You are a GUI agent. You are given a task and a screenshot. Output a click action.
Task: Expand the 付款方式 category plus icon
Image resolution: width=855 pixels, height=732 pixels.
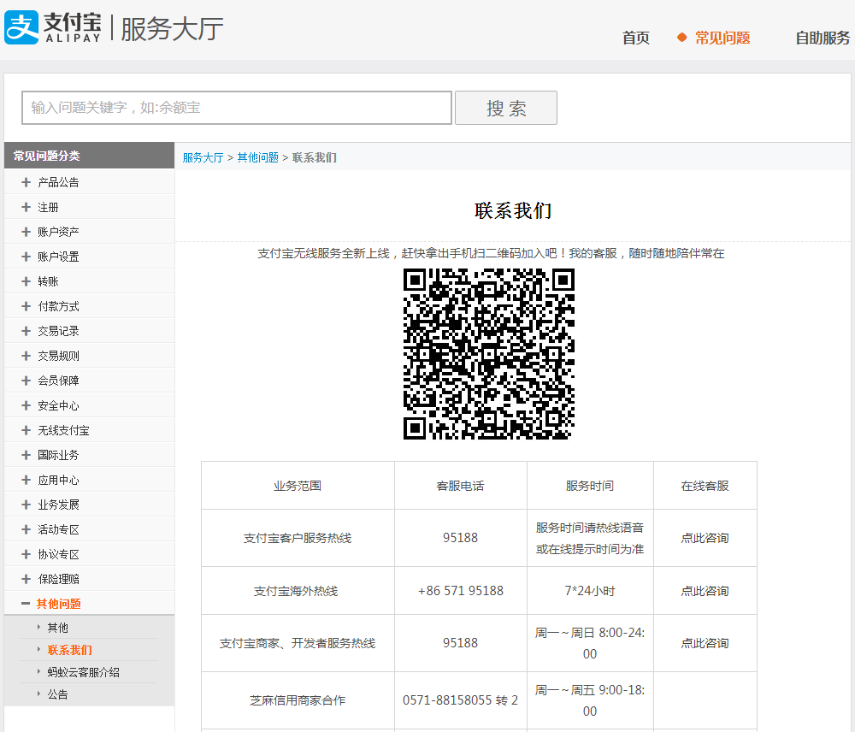pyautogui.click(x=26, y=306)
